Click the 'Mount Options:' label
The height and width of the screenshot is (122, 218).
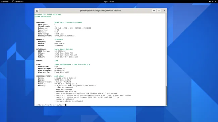click(x=45, y=69)
